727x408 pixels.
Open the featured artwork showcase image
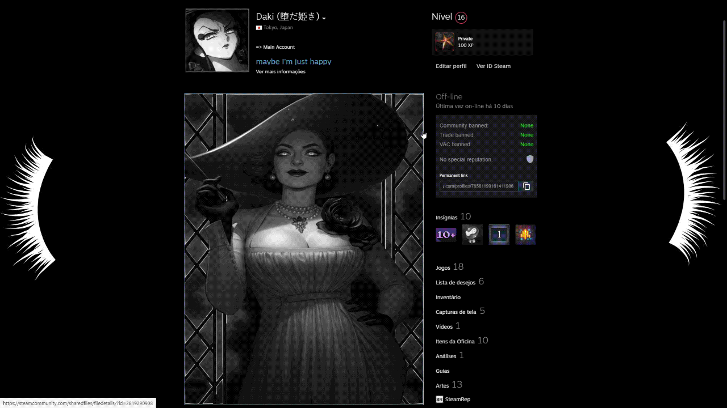(304, 249)
